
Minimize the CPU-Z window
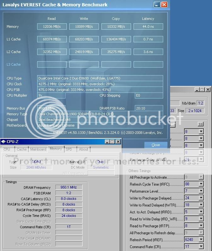[x=107, y=142]
